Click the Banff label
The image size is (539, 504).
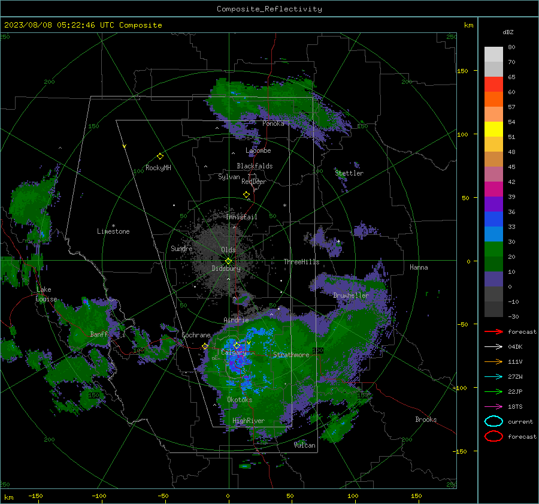pos(99,334)
